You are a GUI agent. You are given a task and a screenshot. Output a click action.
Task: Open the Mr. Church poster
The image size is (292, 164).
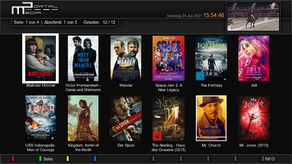pyautogui.click(x=211, y=118)
